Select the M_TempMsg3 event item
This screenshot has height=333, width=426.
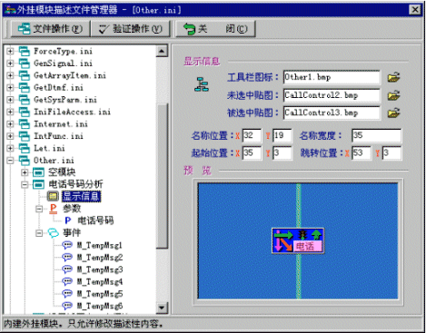coord(100,269)
